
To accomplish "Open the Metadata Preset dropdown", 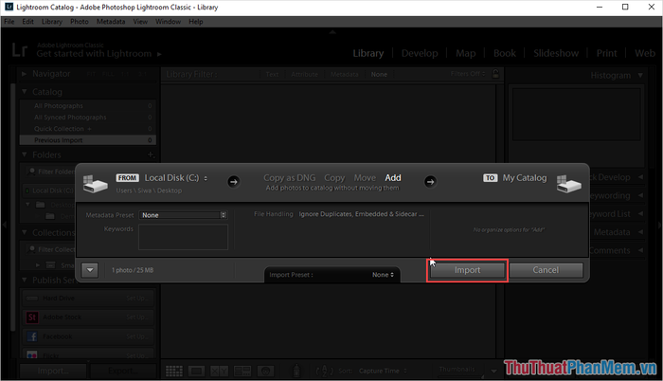I will click(x=183, y=215).
